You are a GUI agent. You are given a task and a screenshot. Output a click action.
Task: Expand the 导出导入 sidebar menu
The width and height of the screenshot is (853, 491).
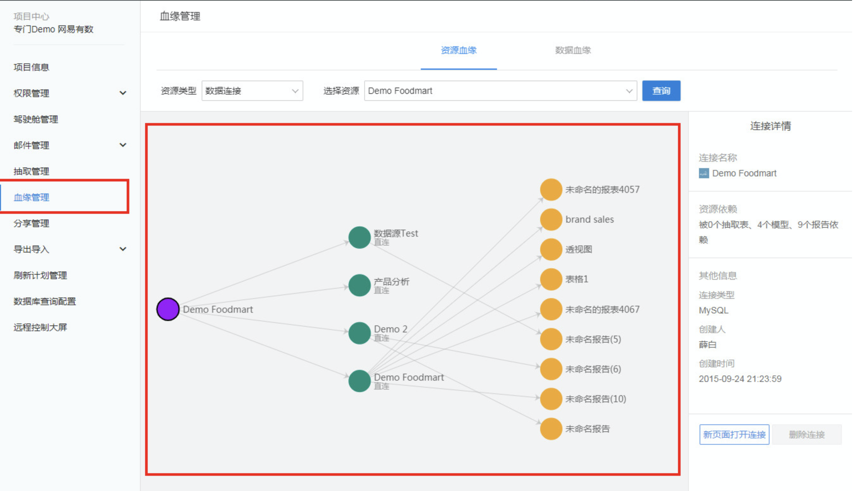point(123,249)
